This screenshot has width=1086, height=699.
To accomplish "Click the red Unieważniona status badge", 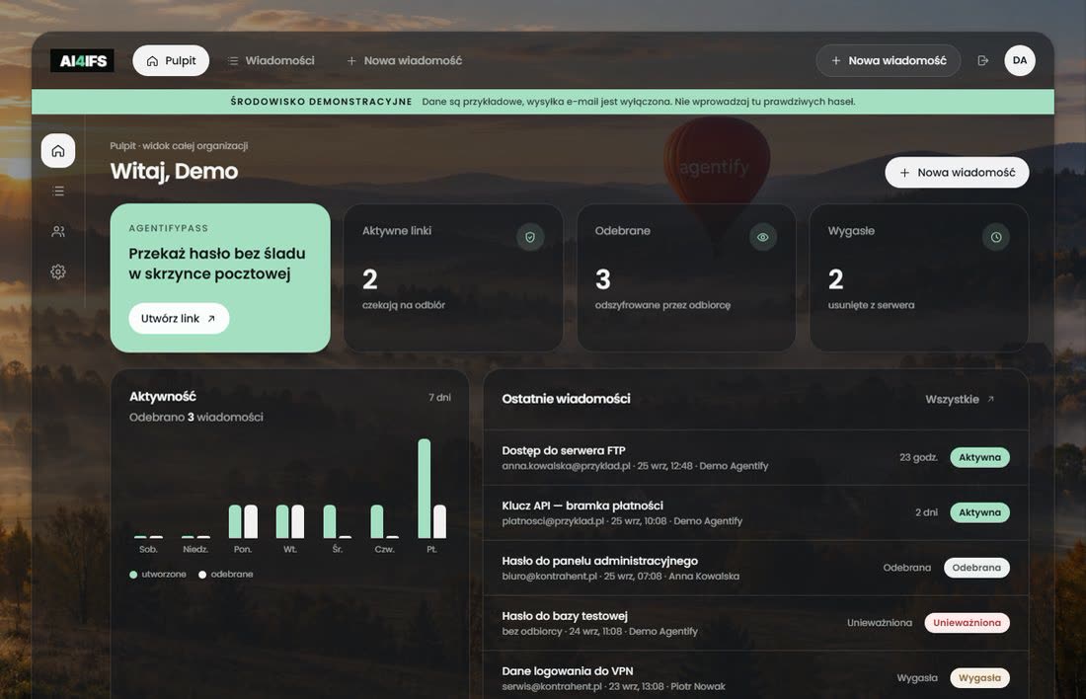I will 967,623.
